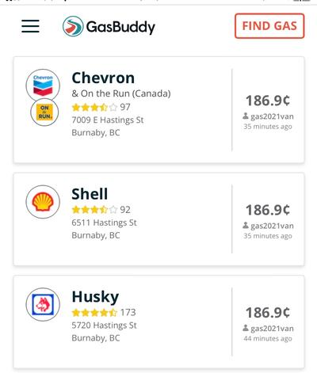Open the Chevron station name link

(x=103, y=78)
